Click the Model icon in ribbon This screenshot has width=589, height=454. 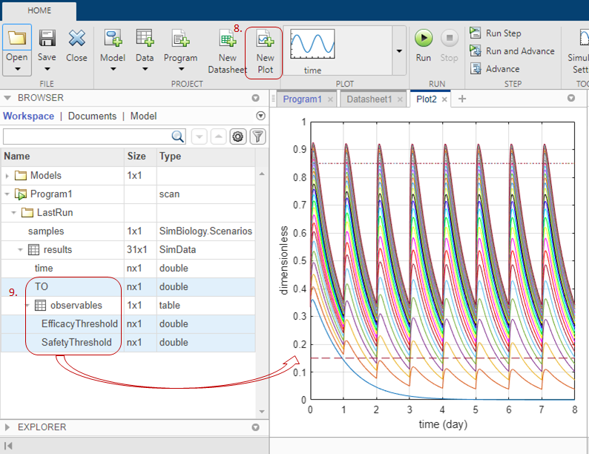pos(113,39)
